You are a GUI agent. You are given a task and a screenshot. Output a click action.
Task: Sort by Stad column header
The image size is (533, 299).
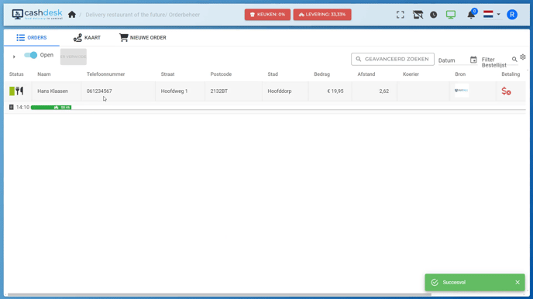(273, 74)
